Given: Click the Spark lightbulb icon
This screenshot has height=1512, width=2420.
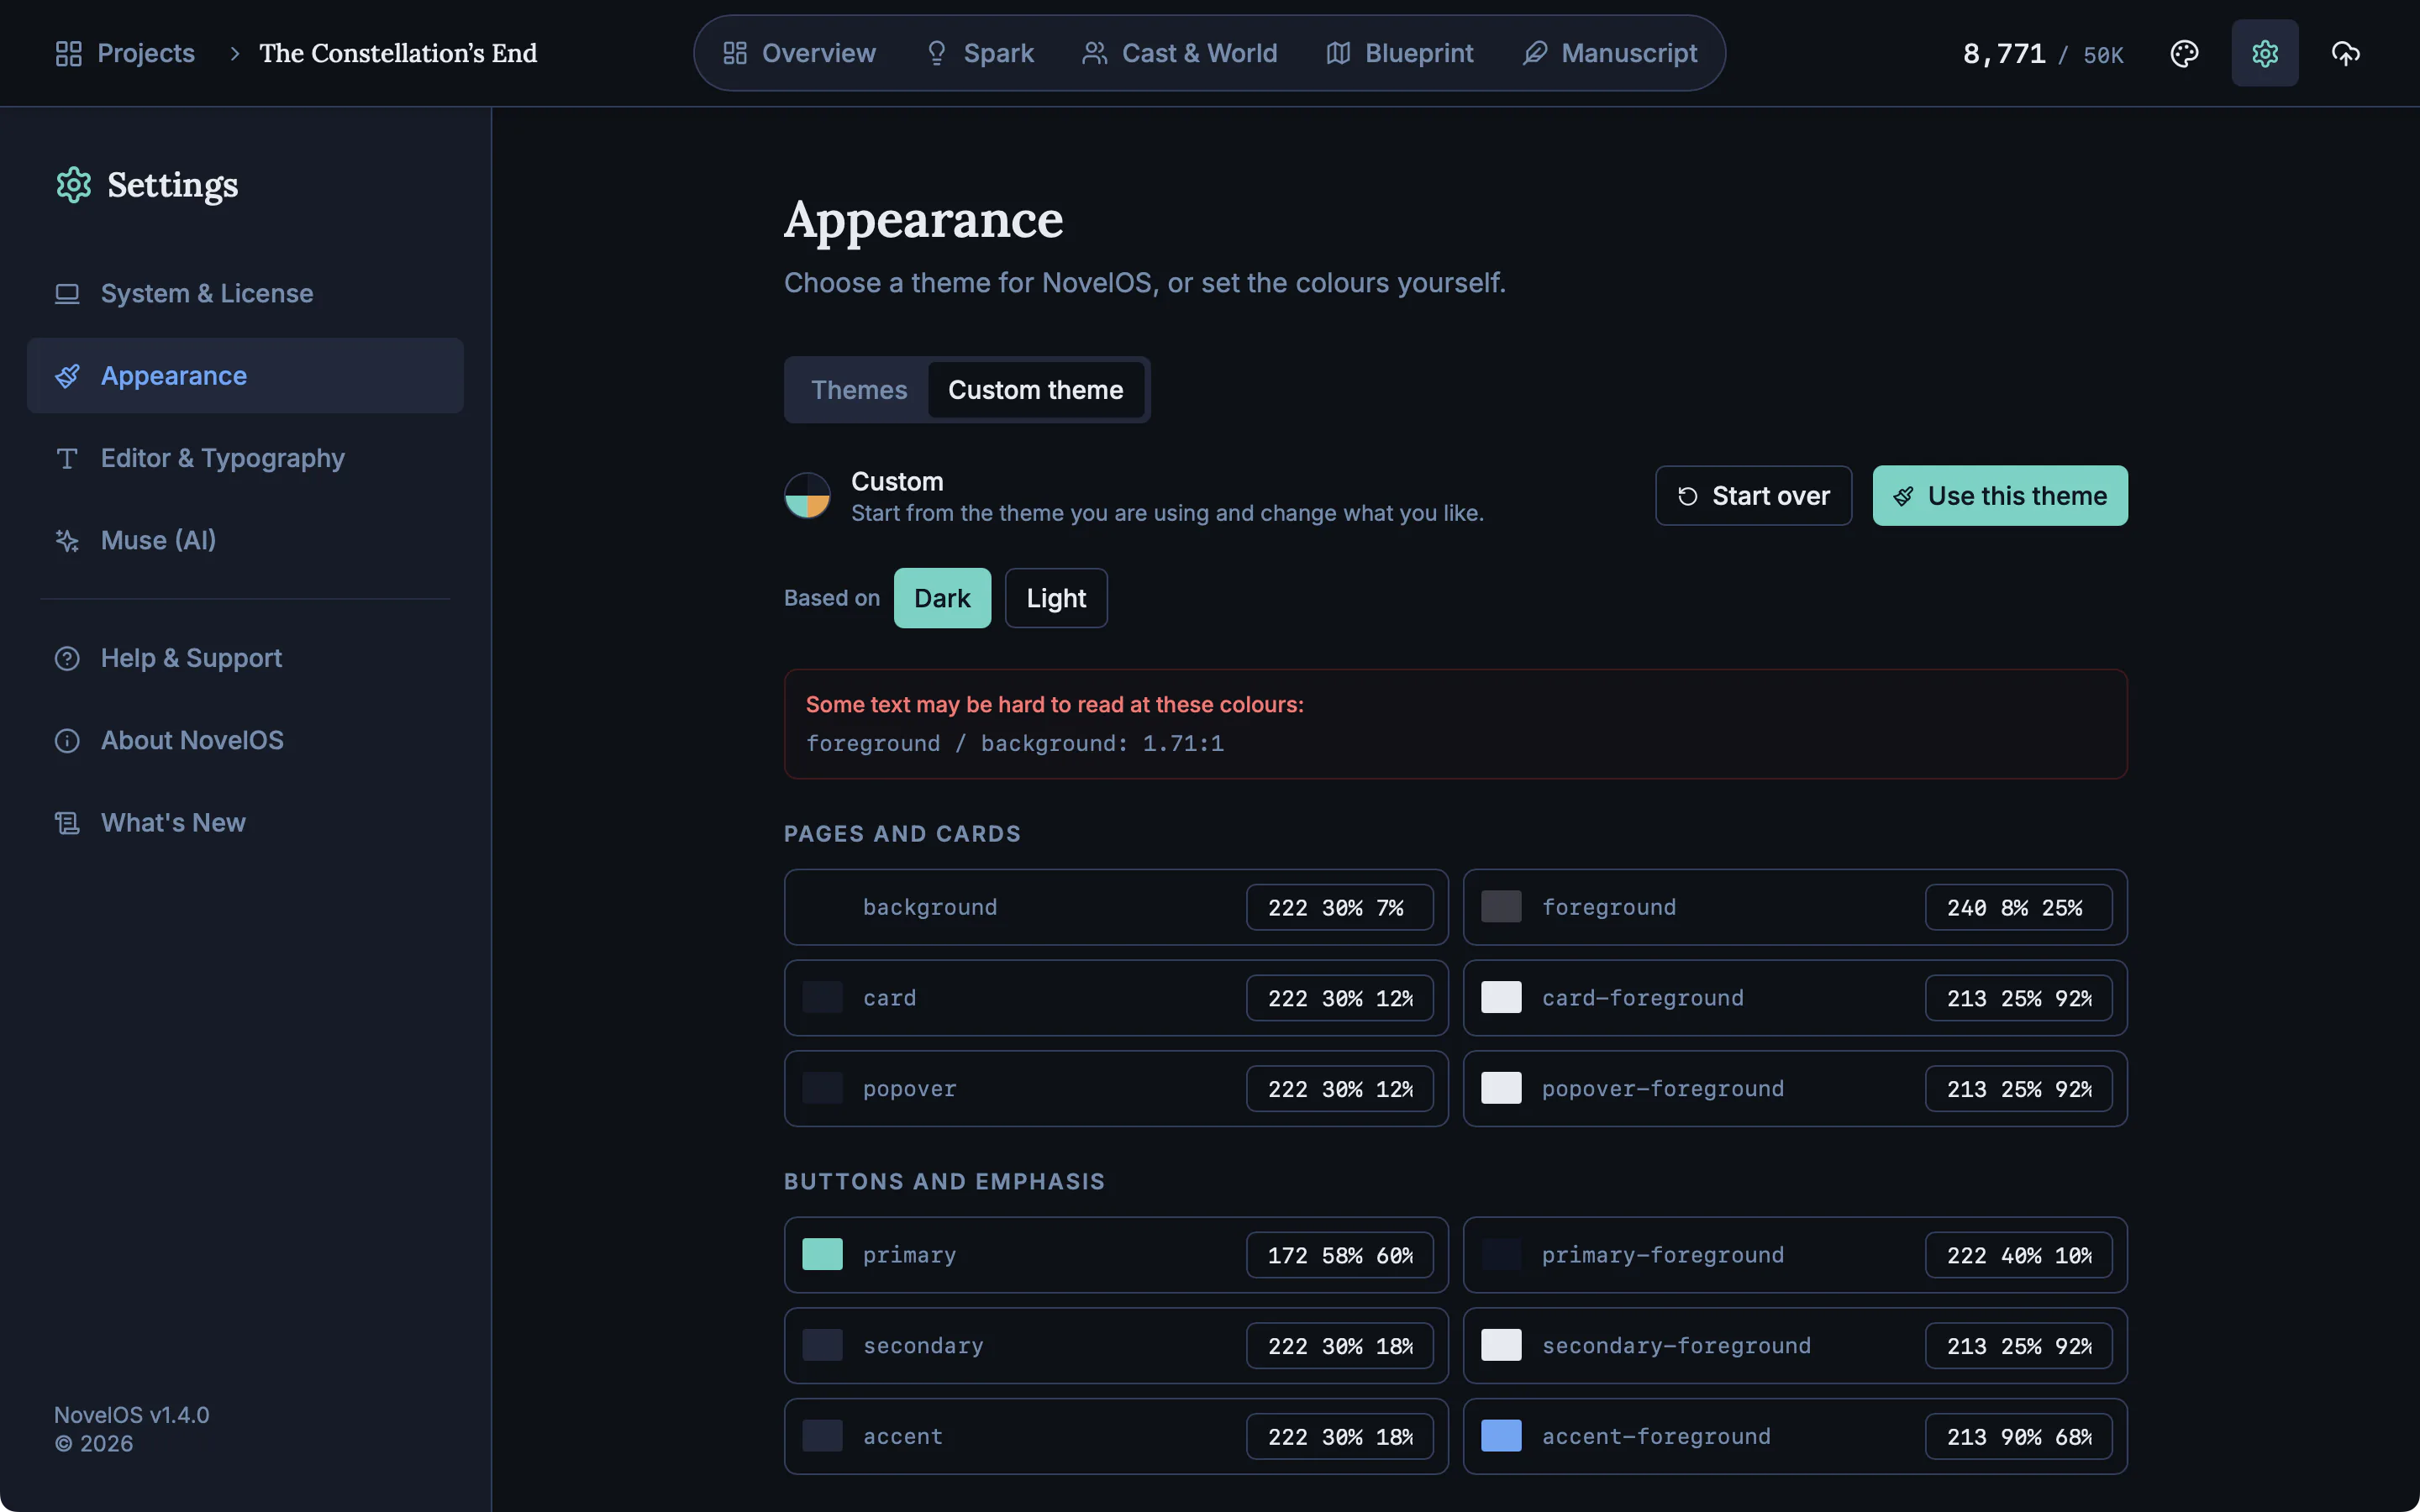Looking at the screenshot, I should 936,53.
